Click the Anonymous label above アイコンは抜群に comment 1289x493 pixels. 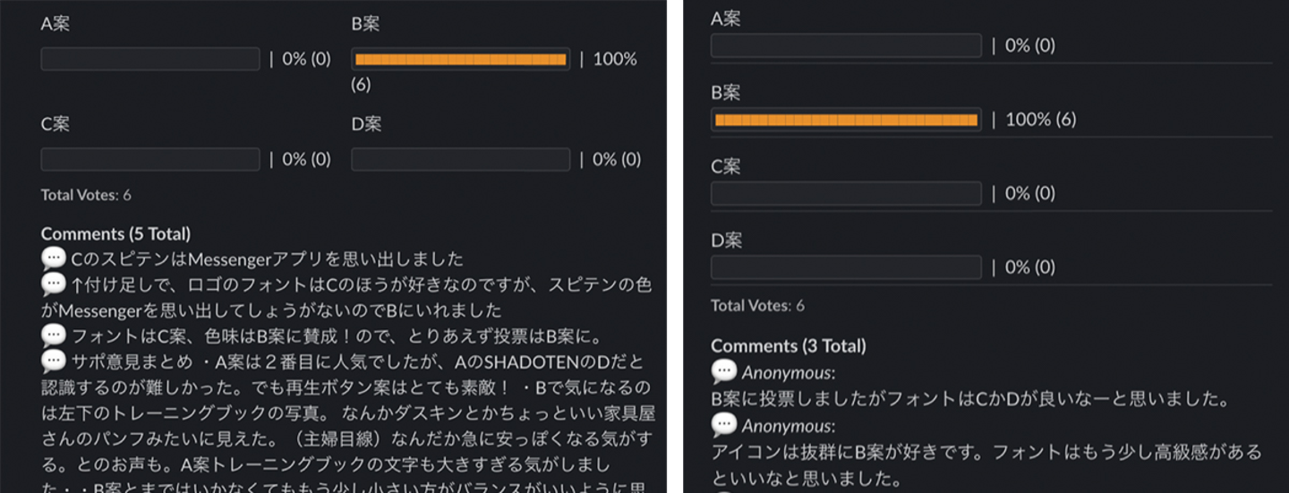point(788,426)
